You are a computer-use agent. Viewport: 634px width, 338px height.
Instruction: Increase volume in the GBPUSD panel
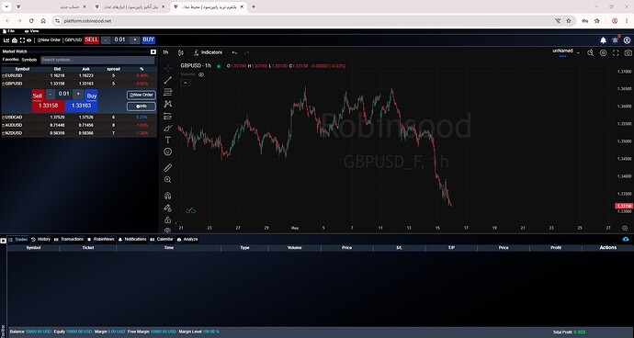coord(78,95)
